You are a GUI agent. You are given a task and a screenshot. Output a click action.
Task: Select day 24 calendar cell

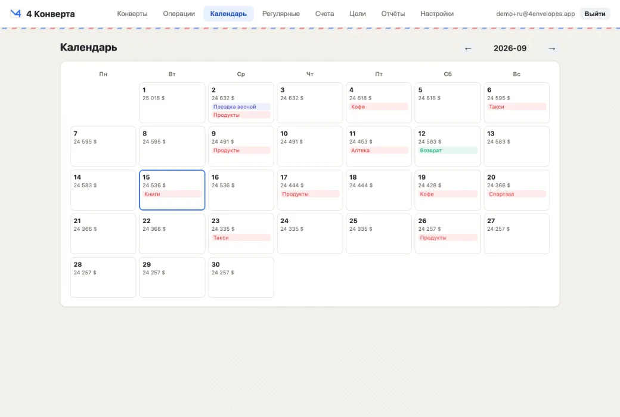coord(309,234)
